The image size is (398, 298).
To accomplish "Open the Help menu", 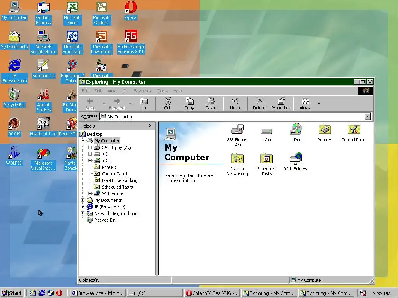I will point(177,91).
